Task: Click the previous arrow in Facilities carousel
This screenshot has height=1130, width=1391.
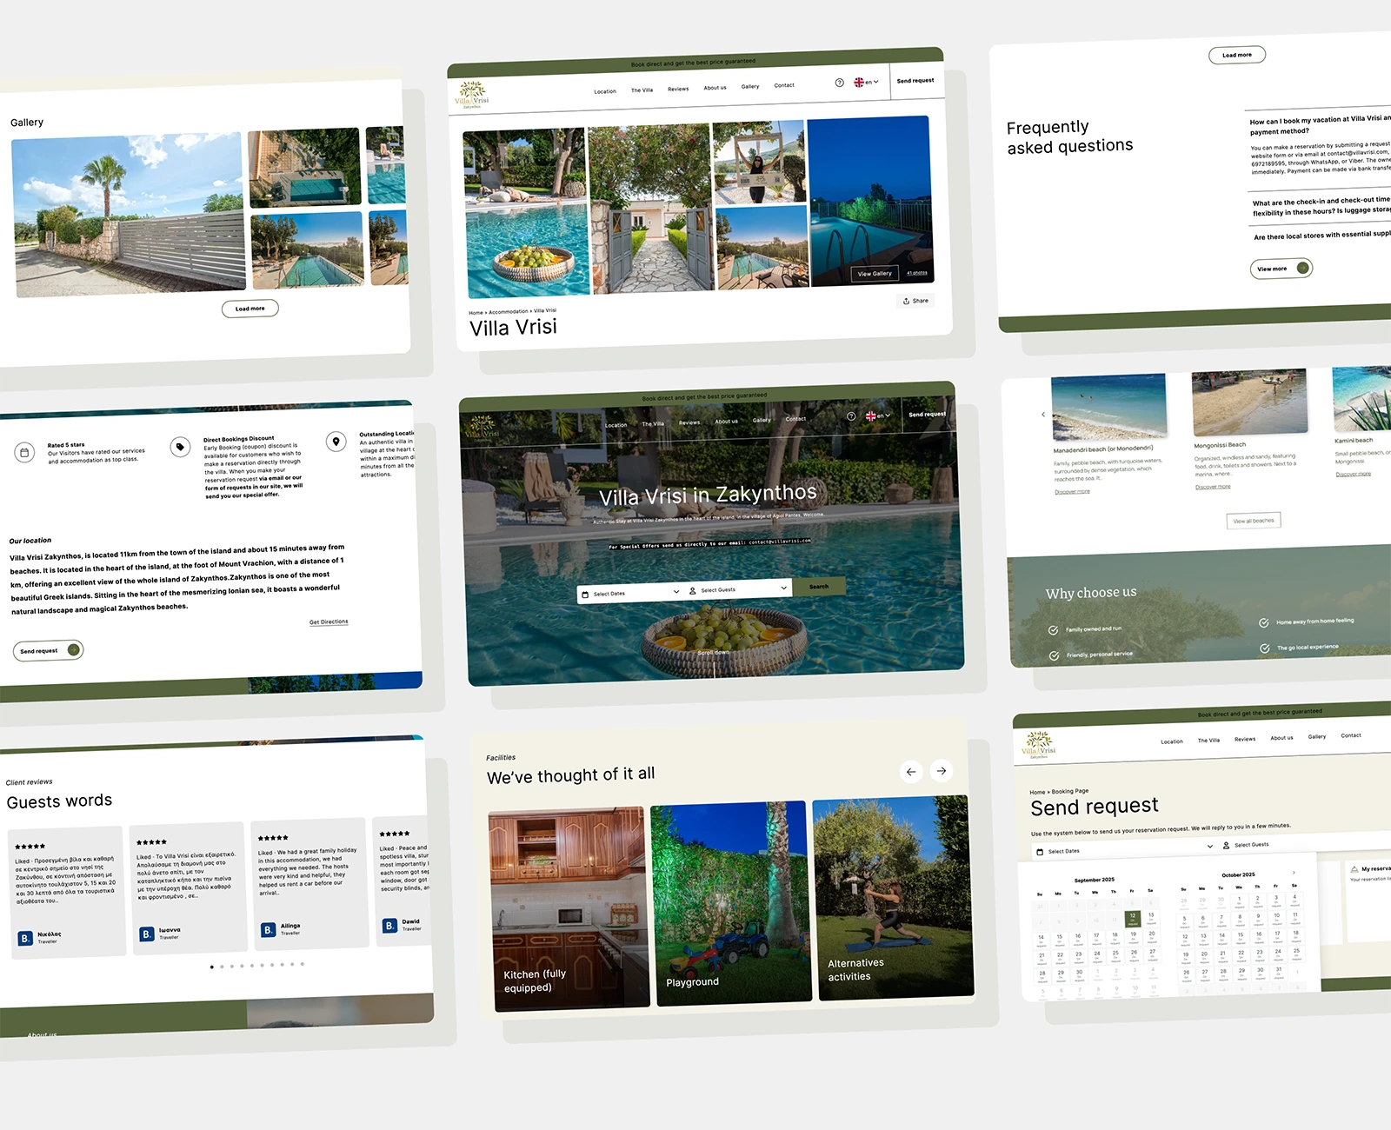Action: [911, 772]
